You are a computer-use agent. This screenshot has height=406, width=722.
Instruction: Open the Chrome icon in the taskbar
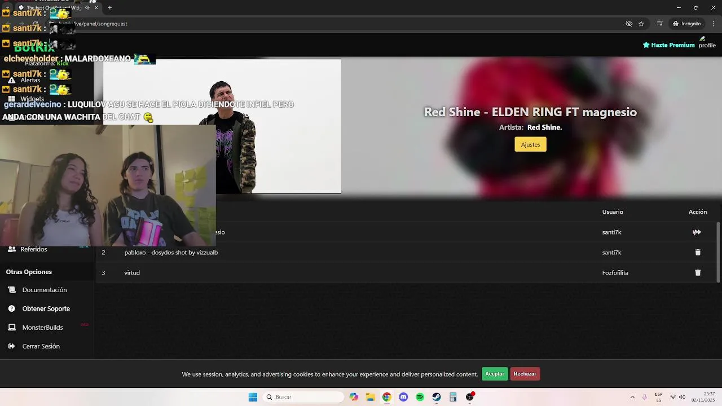tap(386, 397)
